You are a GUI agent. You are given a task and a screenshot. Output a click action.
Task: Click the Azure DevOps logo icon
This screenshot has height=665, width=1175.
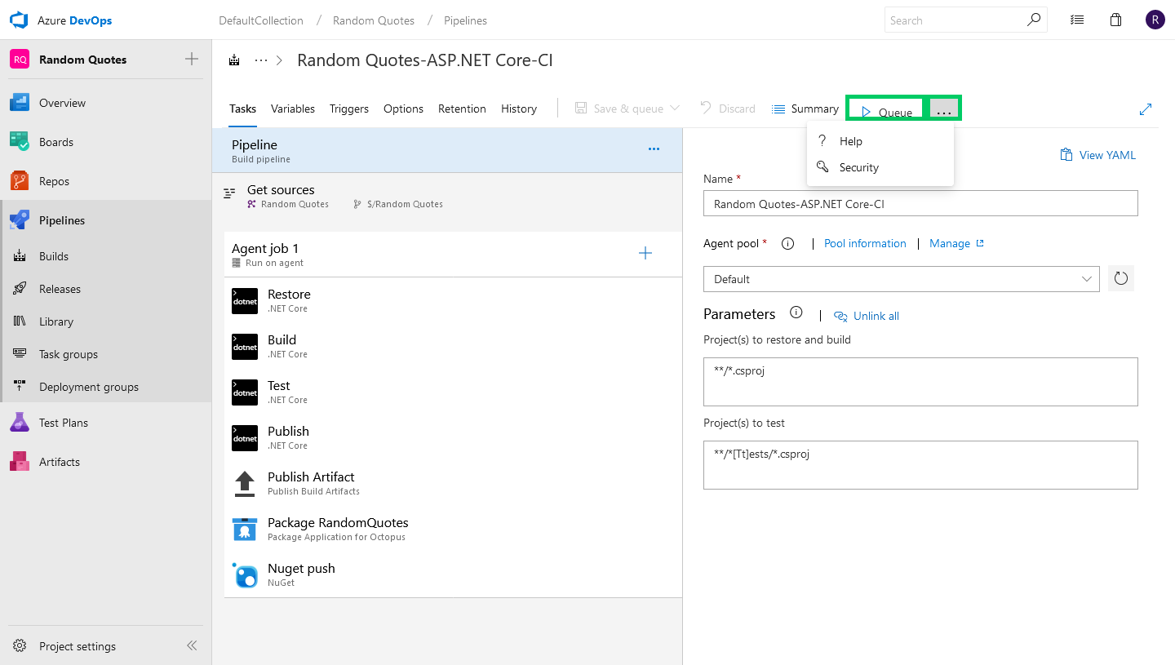[x=19, y=20]
